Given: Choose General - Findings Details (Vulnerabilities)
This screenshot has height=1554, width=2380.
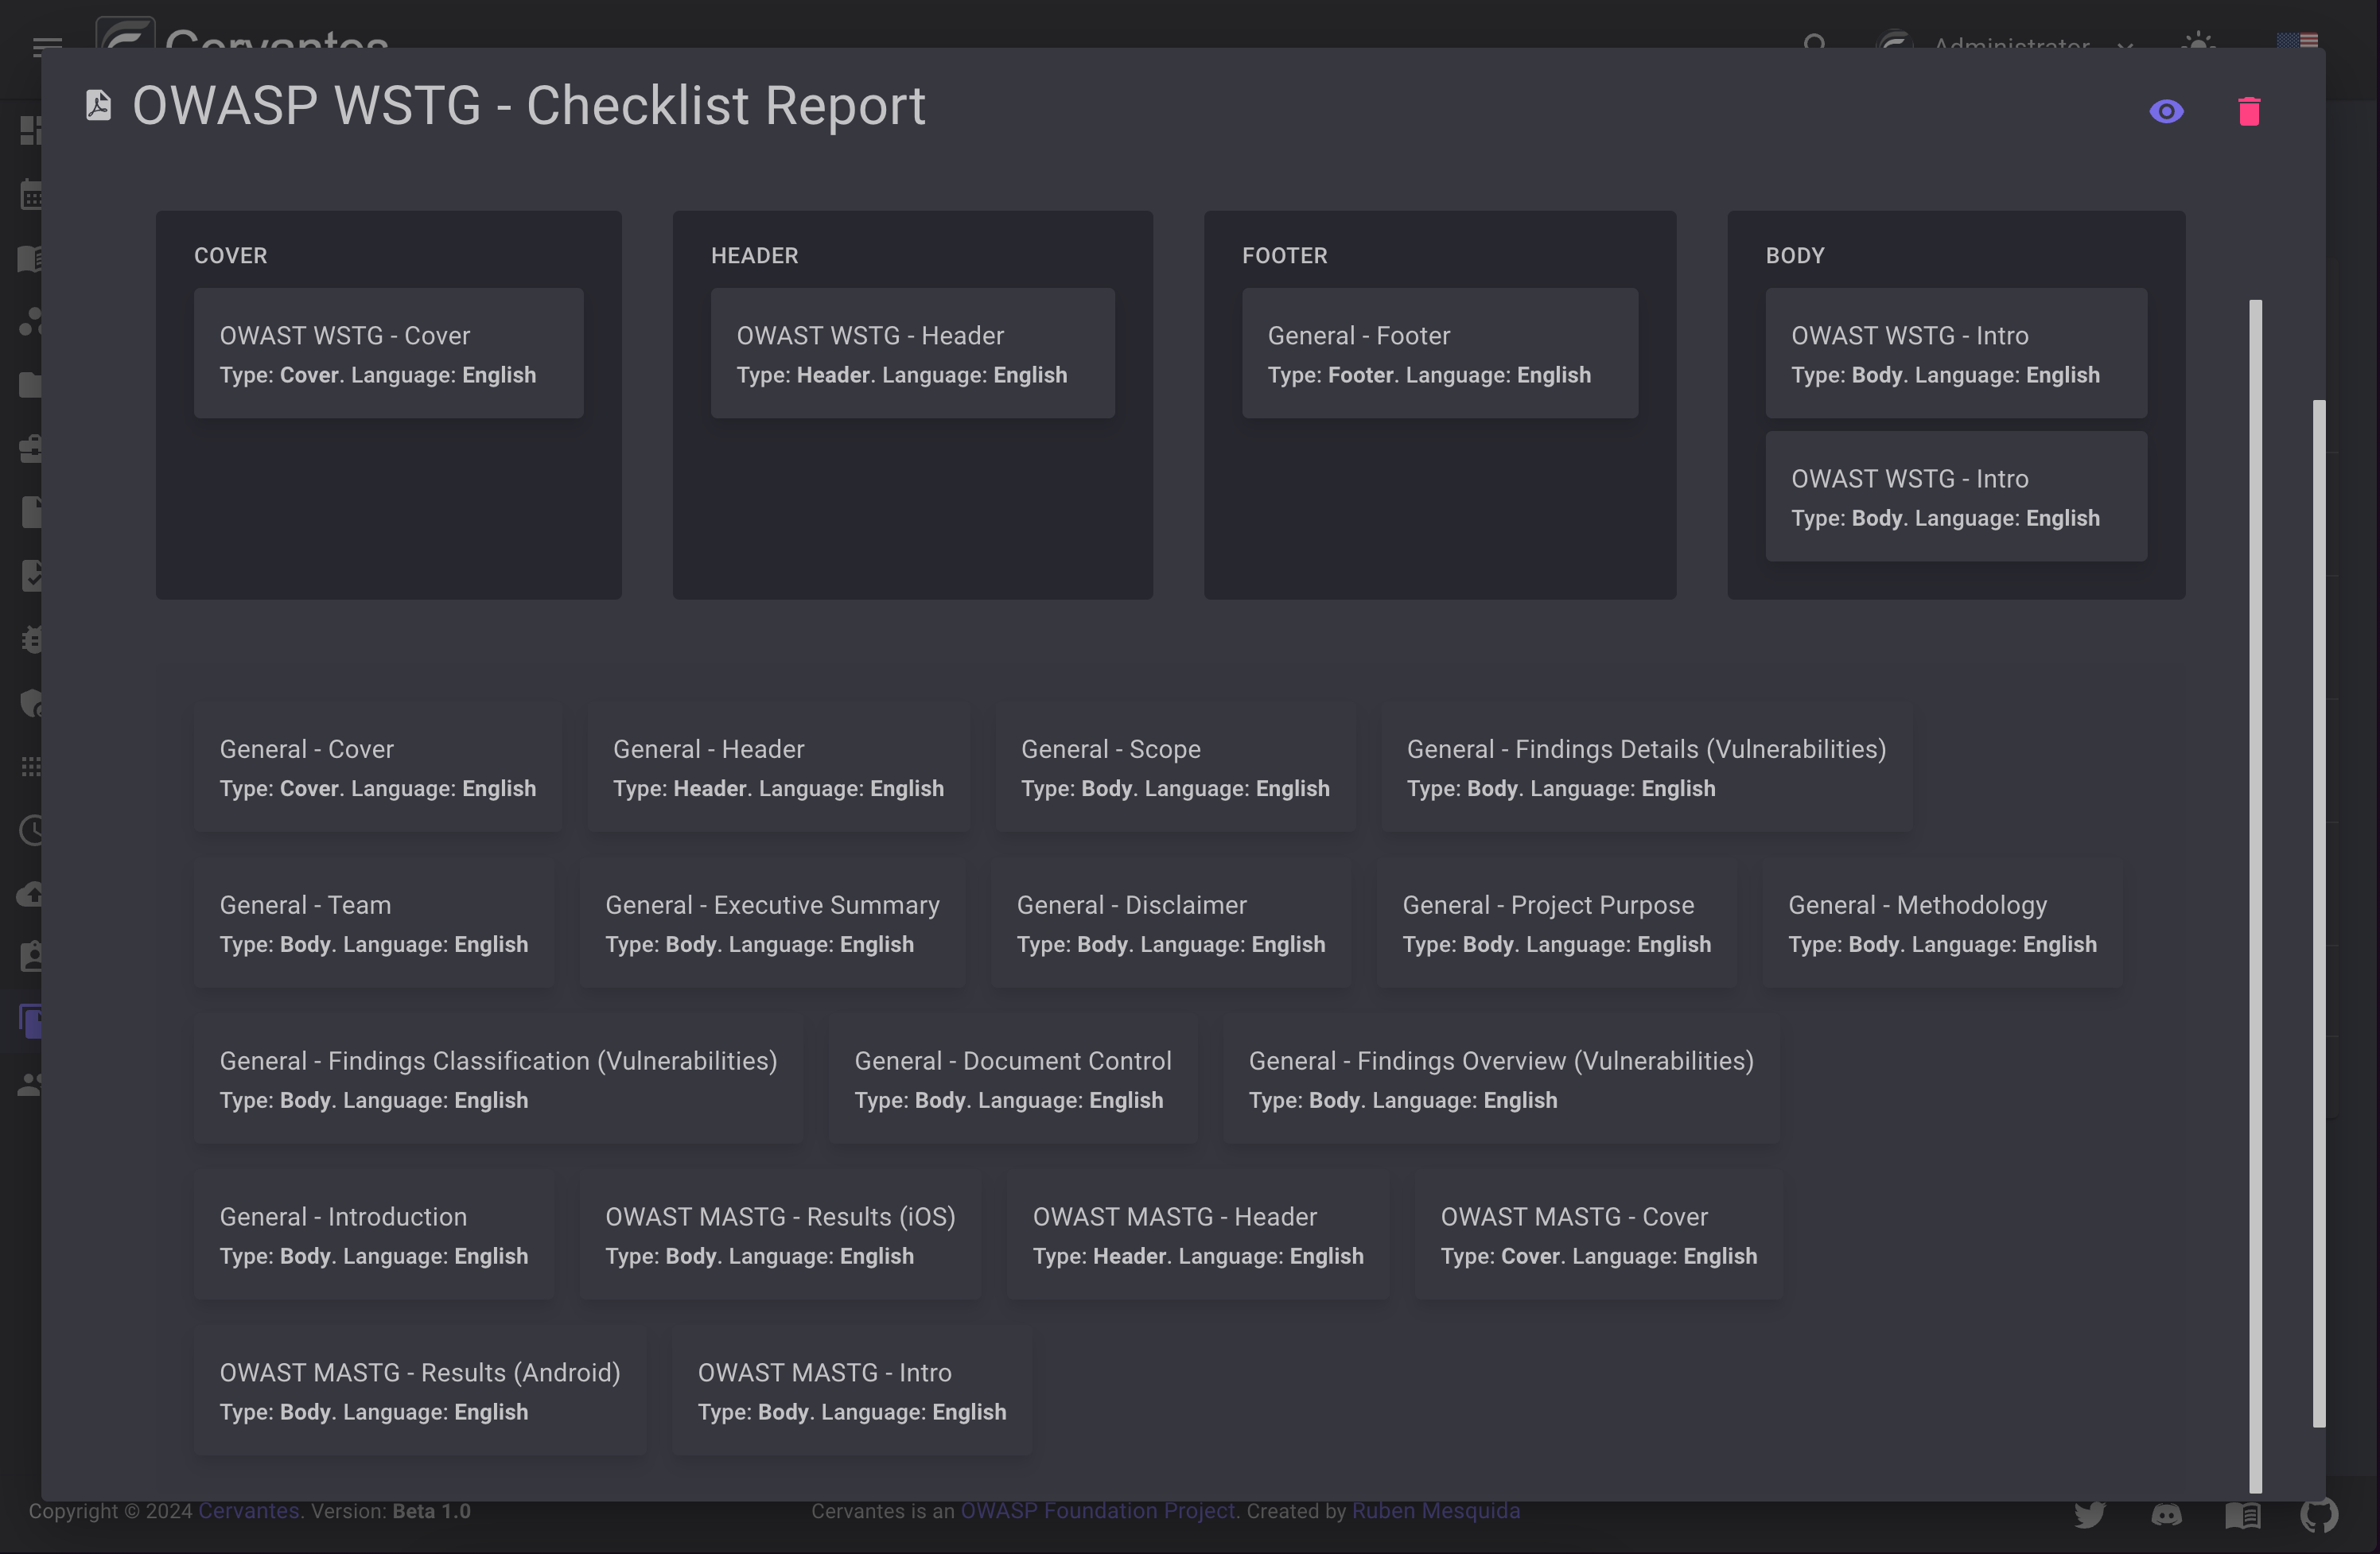Looking at the screenshot, I should (x=1646, y=767).
